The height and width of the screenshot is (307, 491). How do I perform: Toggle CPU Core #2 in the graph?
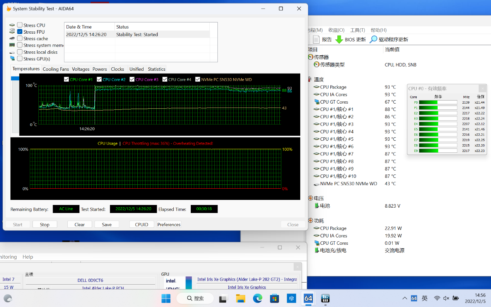coord(99,79)
